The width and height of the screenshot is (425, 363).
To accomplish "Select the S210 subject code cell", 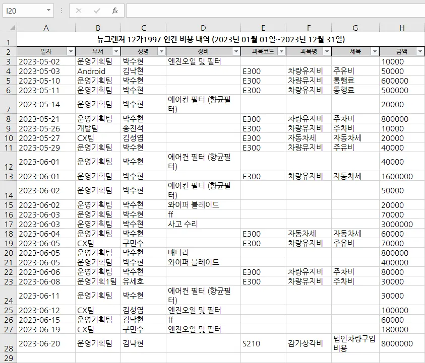I will (x=263, y=343).
